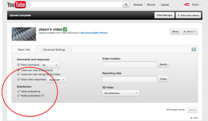Image resolution: width=208 pixels, height=121 pixels.
Task: Expand the Editor account menu
Action: click(196, 5)
